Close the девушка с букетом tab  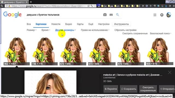27,2
